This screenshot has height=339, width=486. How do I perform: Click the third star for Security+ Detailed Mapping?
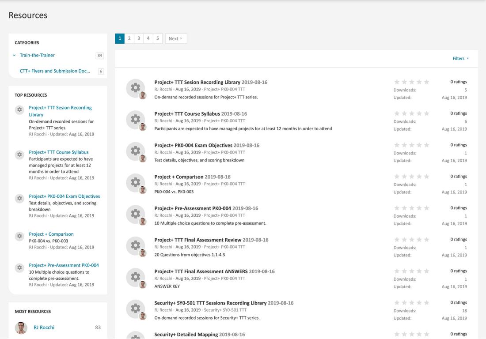[x=412, y=334]
